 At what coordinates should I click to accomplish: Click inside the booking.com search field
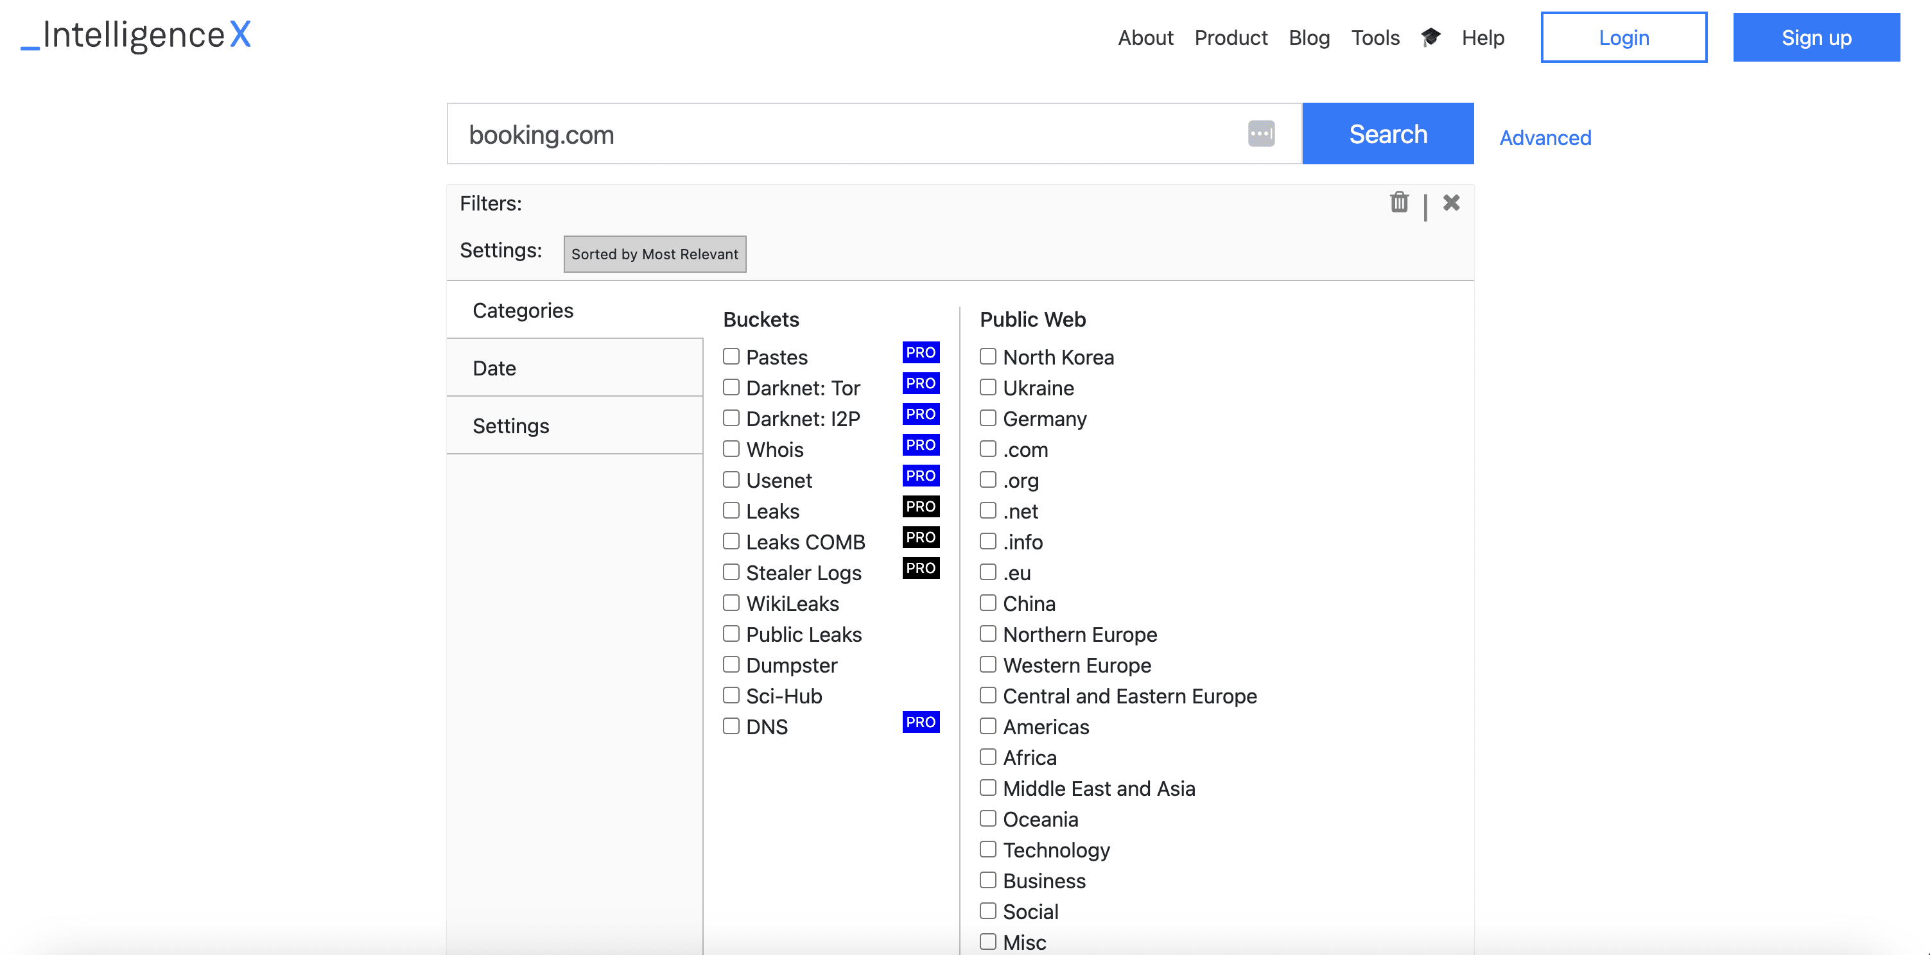(824, 133)
